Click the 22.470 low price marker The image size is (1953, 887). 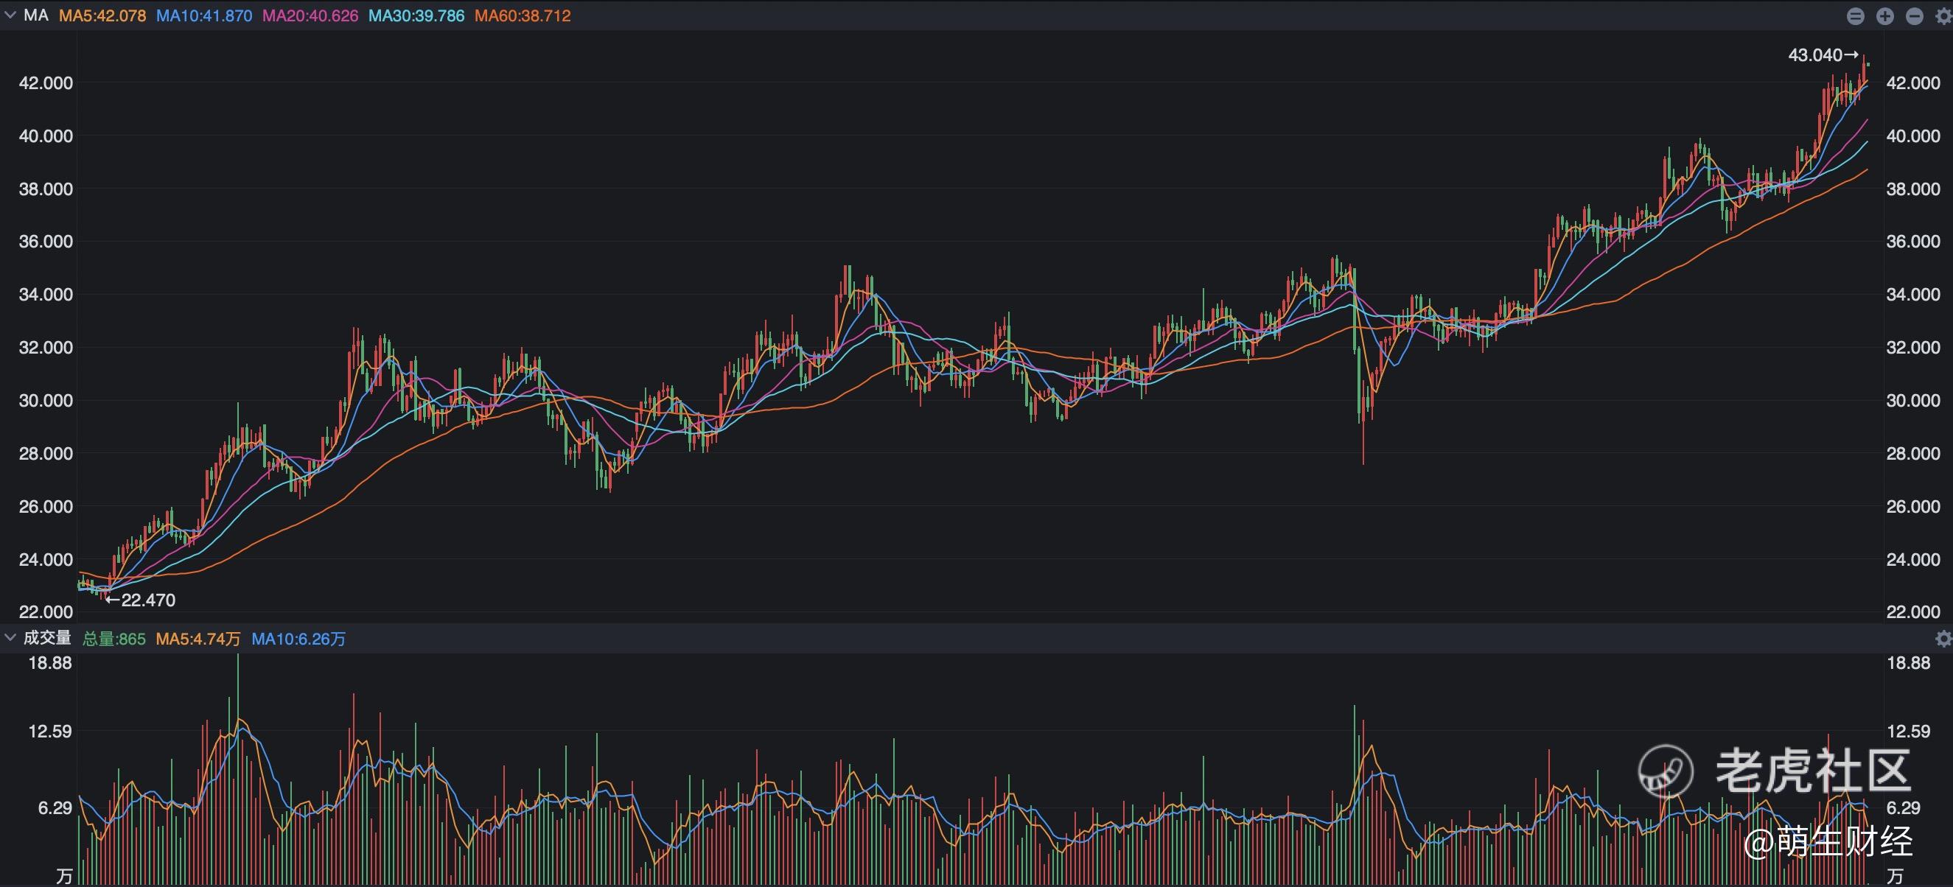(x=141, y=600)
